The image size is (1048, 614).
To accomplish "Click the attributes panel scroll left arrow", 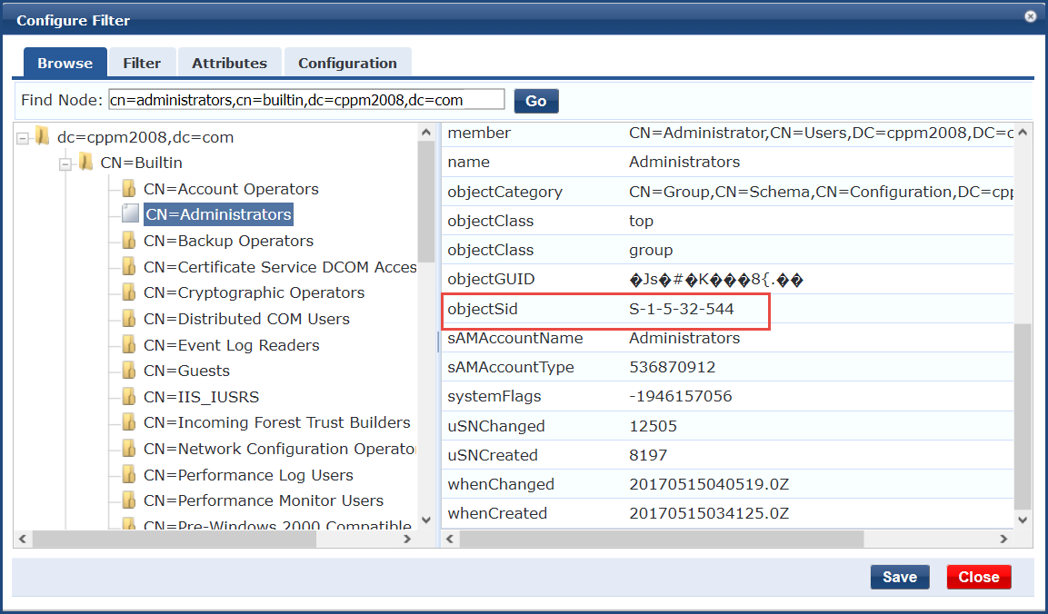I will 450,539.
